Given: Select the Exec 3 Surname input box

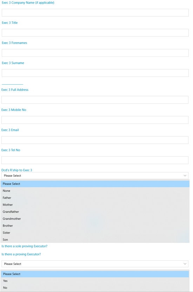Looking at the screenshot, I should [x=95, y=73].
